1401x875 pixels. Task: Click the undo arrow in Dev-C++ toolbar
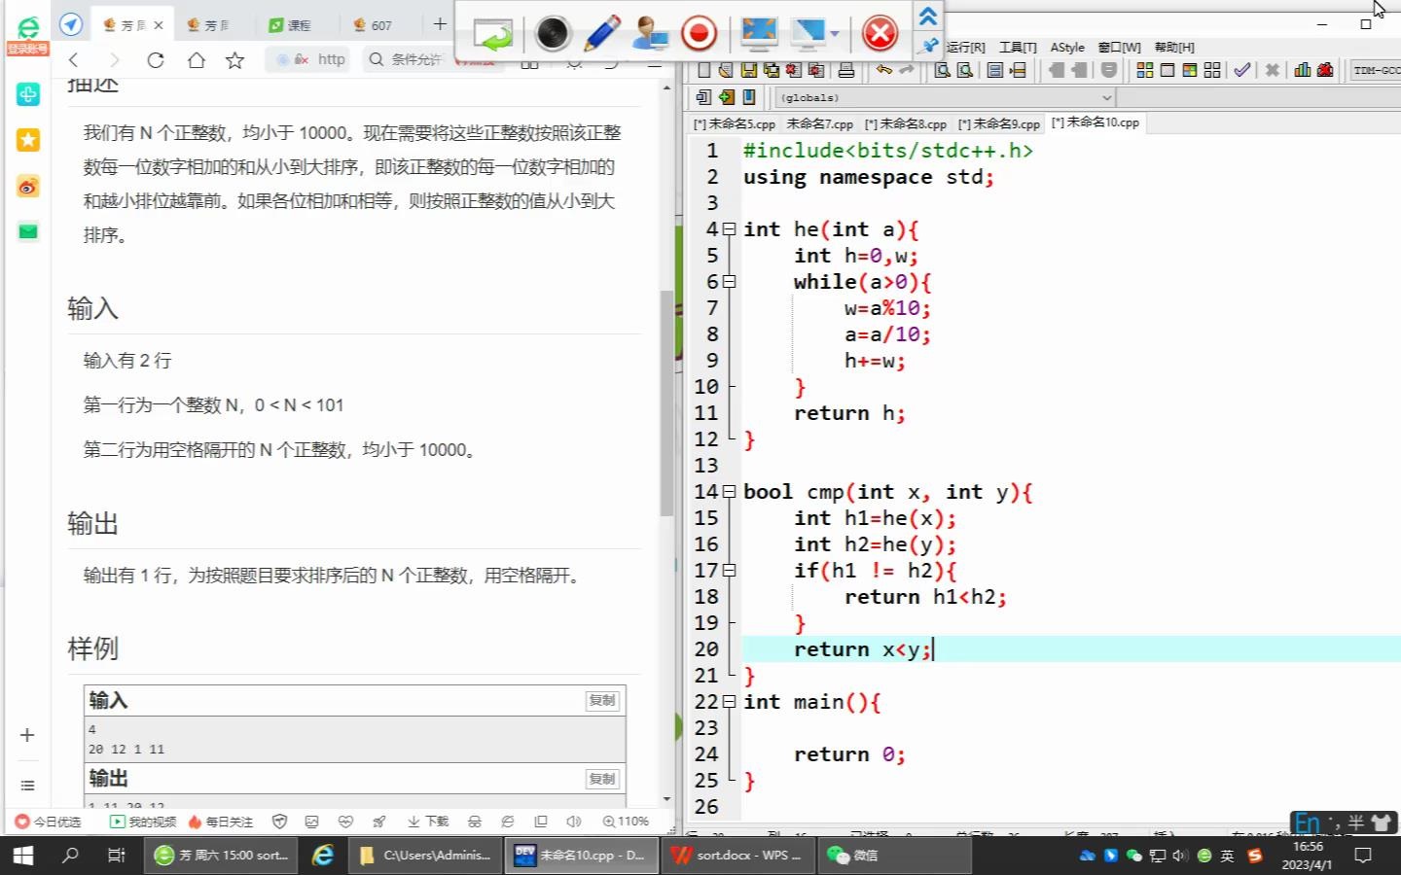(x=883, y=70)
